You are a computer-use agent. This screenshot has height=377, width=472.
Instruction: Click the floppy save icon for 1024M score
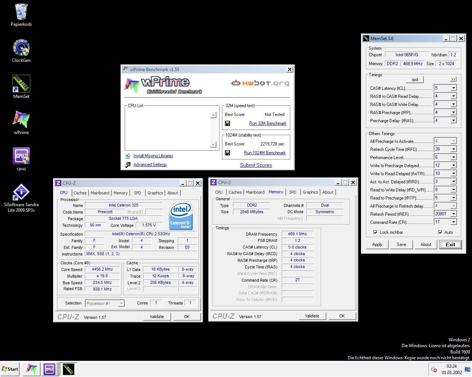pyautogui.click(x=228, y=153)
